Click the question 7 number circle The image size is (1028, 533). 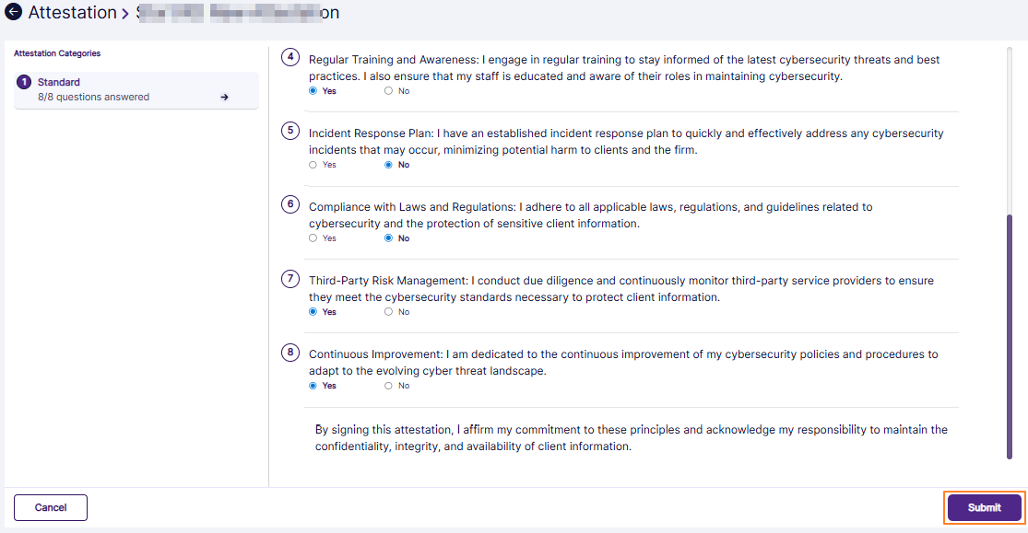pyautogui.click(x=290, y=281)
